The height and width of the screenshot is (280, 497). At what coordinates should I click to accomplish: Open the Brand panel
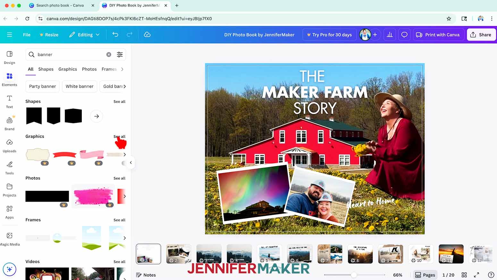10,124
